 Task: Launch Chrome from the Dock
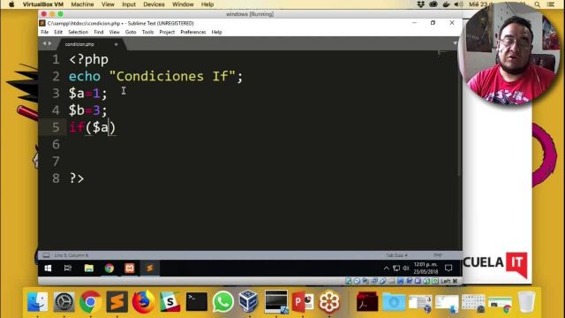tap(90, 301)
